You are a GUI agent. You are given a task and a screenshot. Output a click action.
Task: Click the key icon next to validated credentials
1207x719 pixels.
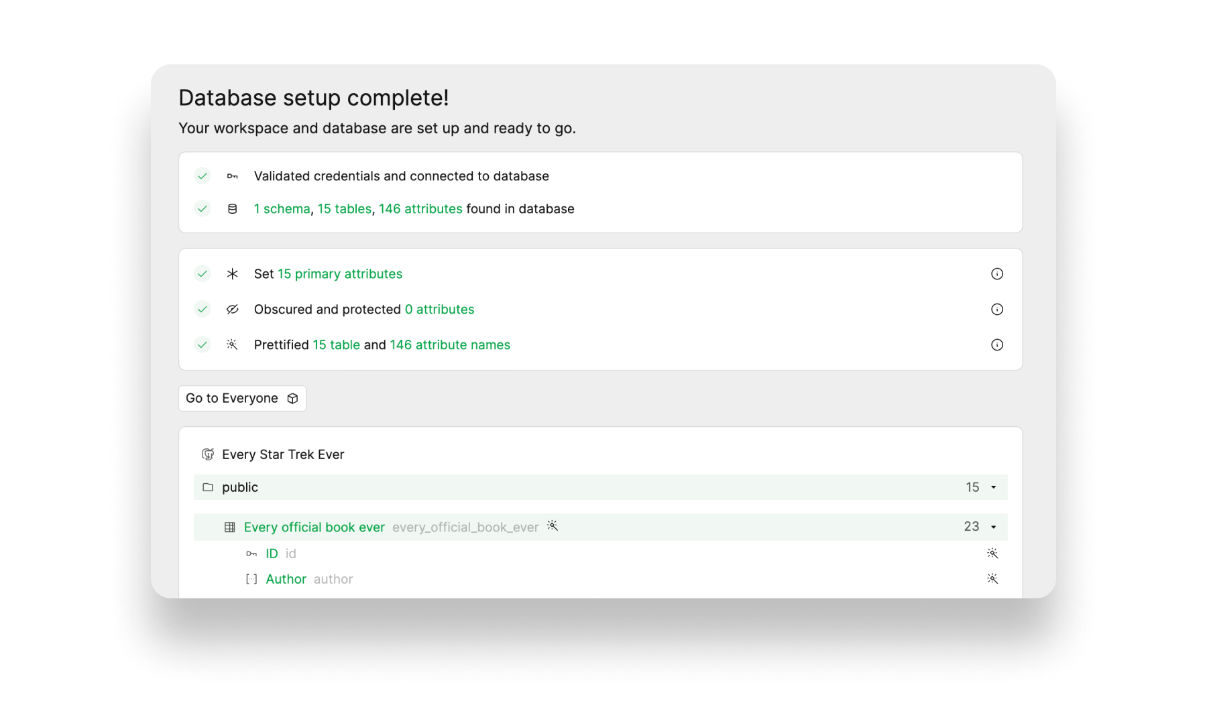[232, 176]
